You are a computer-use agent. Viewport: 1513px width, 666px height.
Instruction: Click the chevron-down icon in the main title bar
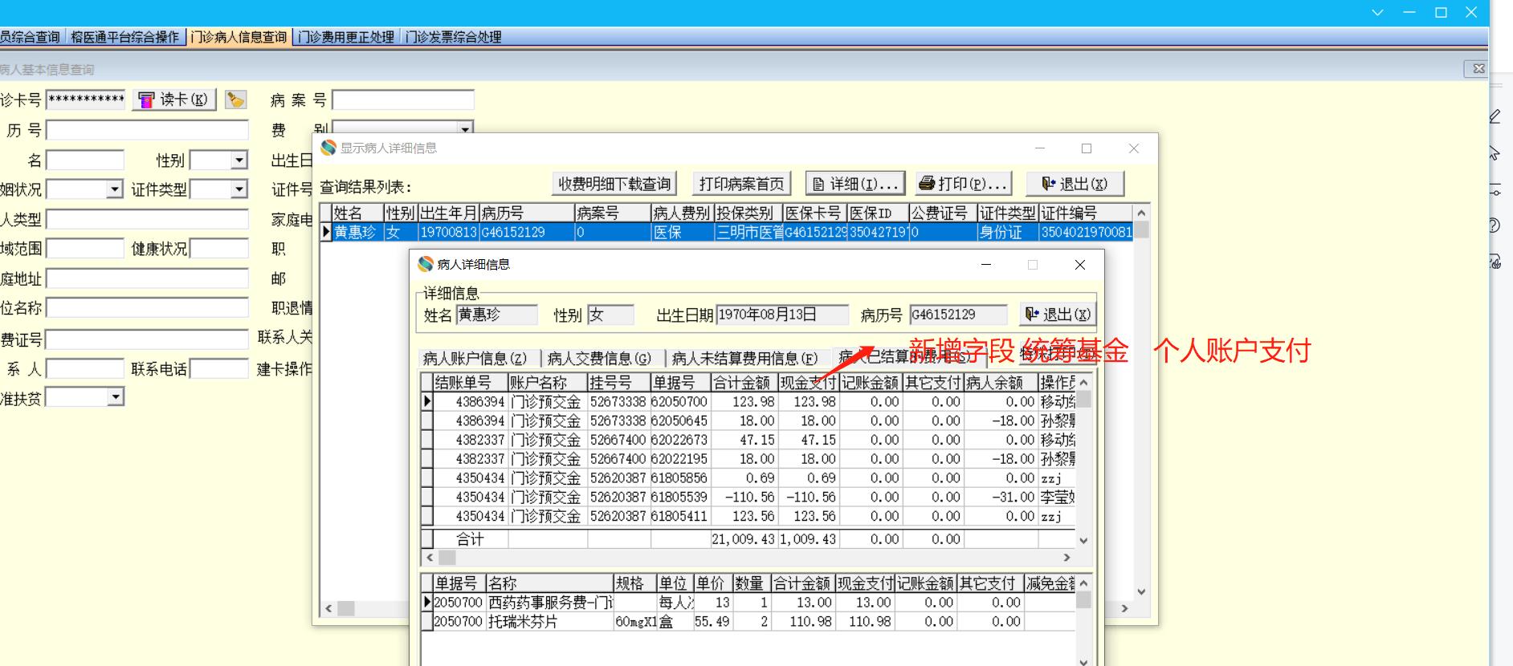point(1378,13)
